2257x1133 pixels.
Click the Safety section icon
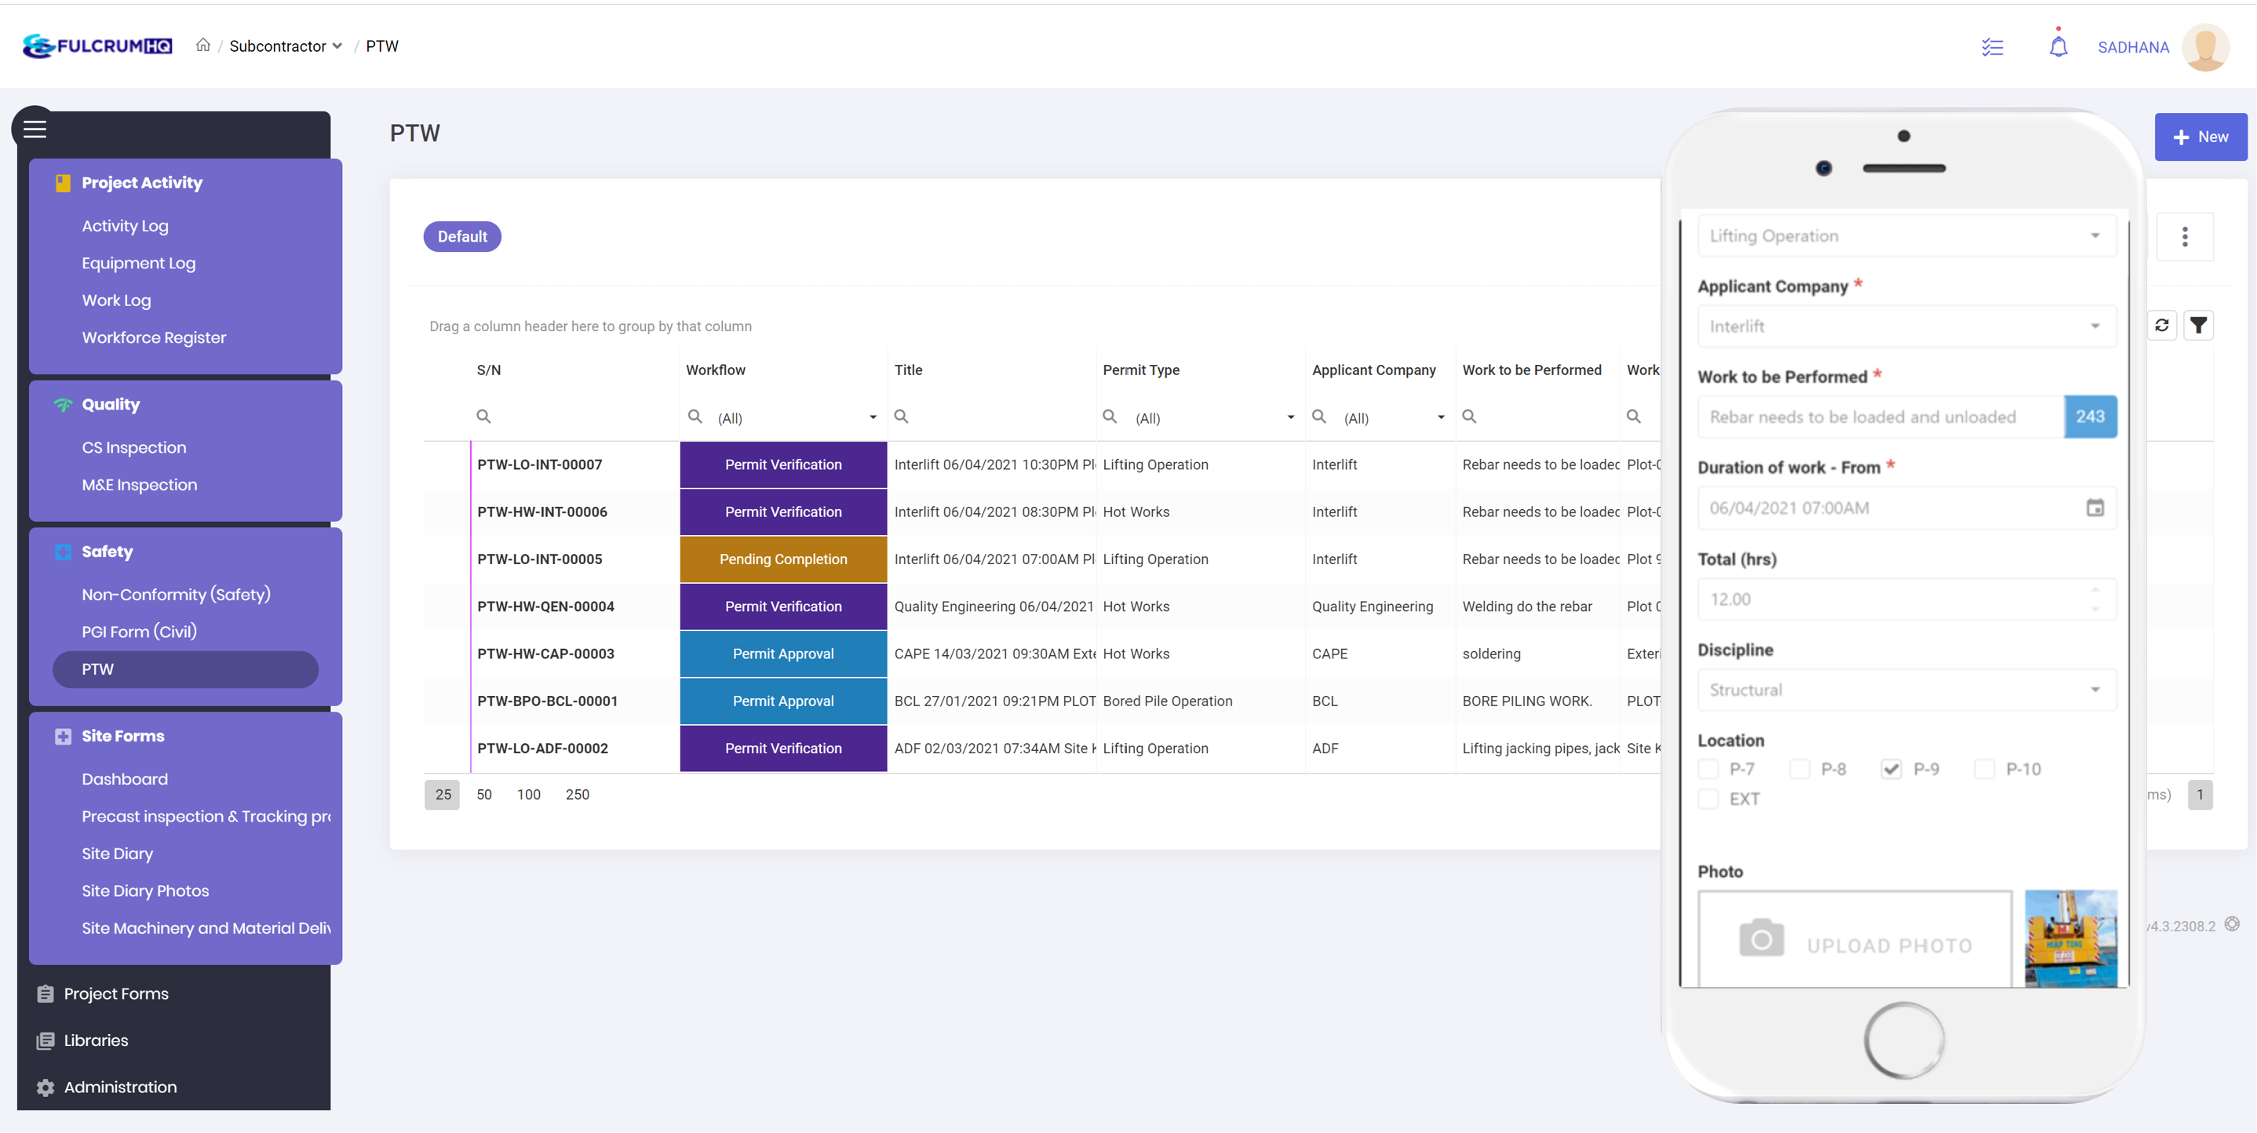(63, 551)
